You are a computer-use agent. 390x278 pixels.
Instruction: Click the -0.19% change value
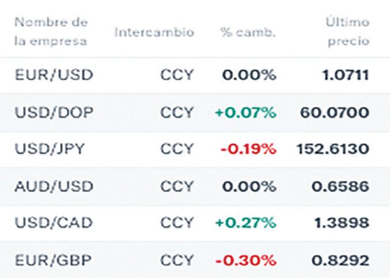(248, 149)
